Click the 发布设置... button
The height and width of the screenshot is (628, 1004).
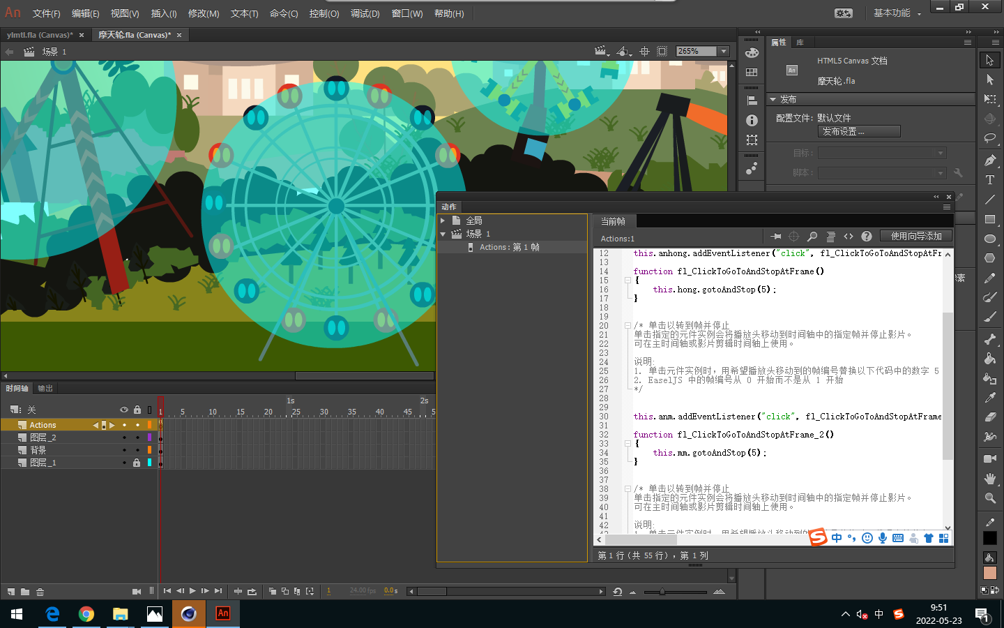coord(858,131)
